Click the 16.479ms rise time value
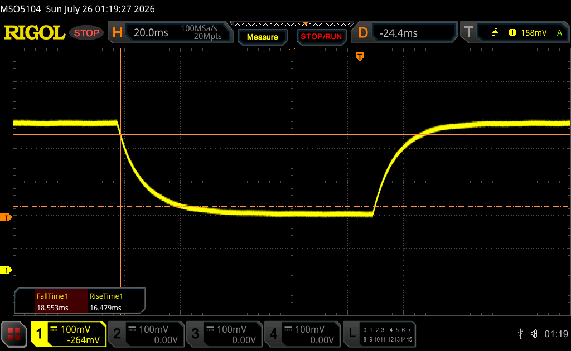Image resolution: width=571 pixels, height=351 pixels. [105, 308]
